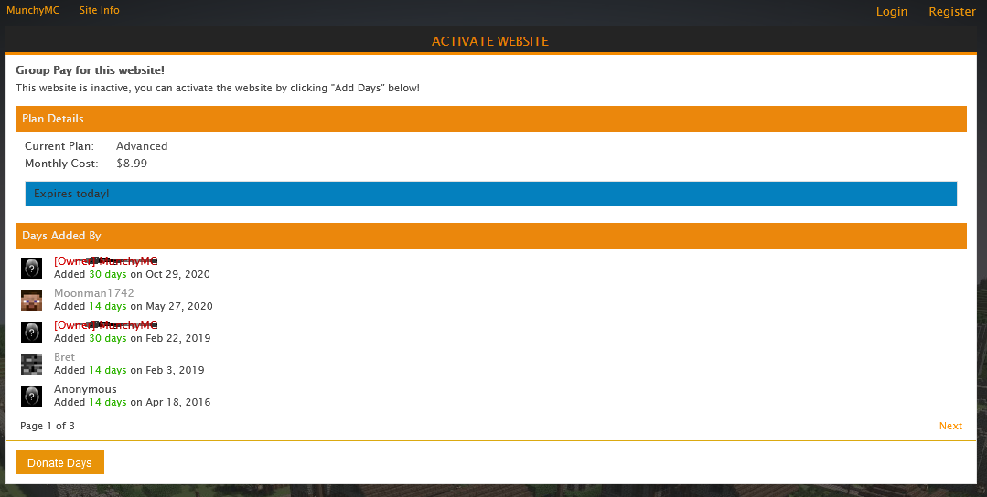Image resolution: width=987 pixels, height=497 pixels.
Task: Select 'Added 14 days on Apr 18, 2016'
Action: 133,402
